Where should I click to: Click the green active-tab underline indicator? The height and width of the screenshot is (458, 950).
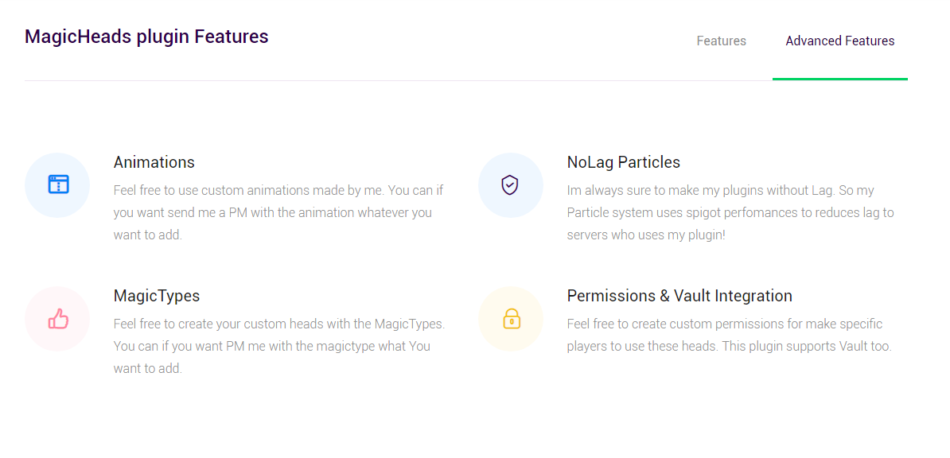(839, 79)
